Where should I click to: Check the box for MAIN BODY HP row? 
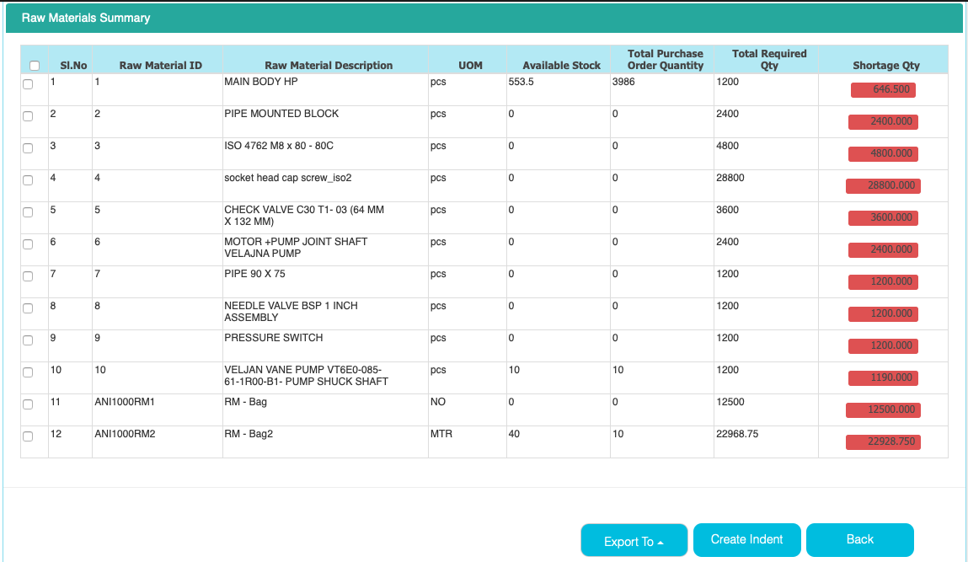(x=28, y=84)
